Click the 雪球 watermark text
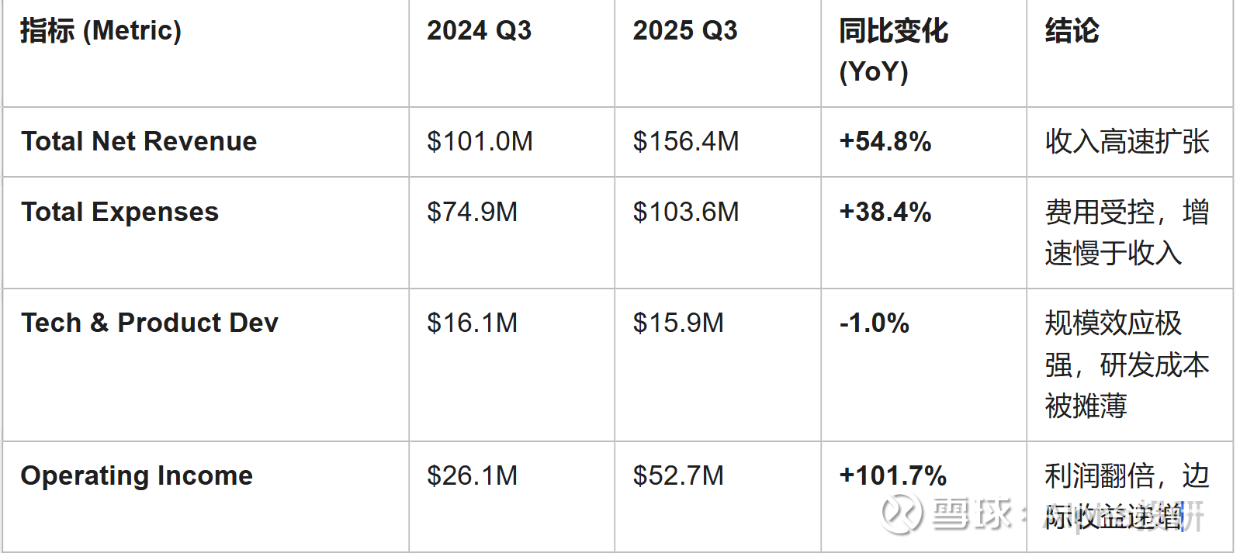Image resolution: width=1240 pixels, height=553 pixels. coord(972,513)
